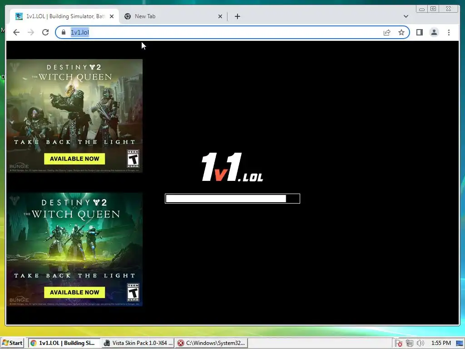Click the Show Desktop tray icon
The width and height of the screenshot is (465, 349).
click(x=460, y=344)
